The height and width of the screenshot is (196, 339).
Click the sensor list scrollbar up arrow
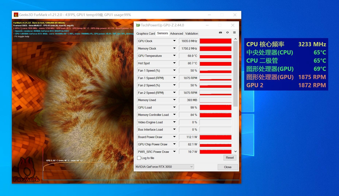(235, 39)
